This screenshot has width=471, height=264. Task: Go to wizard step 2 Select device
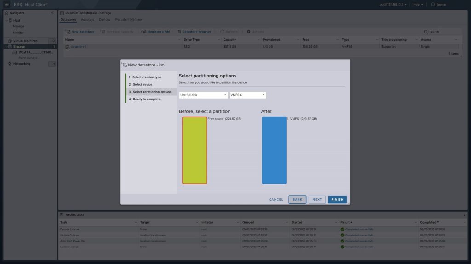point(141,85)
